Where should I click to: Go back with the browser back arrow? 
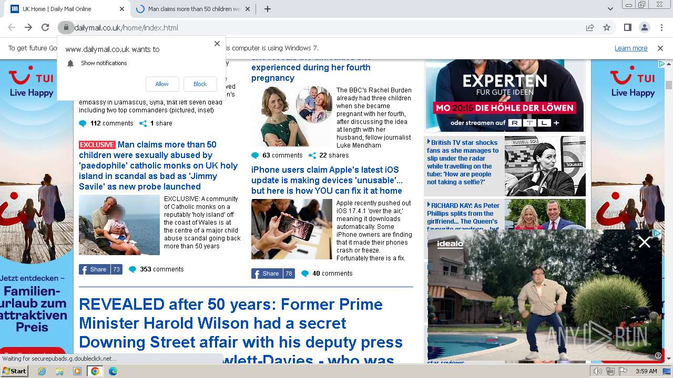(12, 27)
